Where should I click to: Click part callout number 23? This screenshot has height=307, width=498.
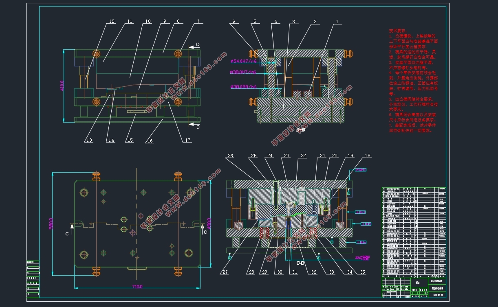[x=287, y=156]
